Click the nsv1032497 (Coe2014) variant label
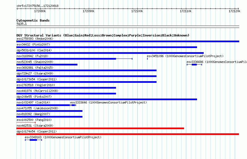 tap(33, 102)
